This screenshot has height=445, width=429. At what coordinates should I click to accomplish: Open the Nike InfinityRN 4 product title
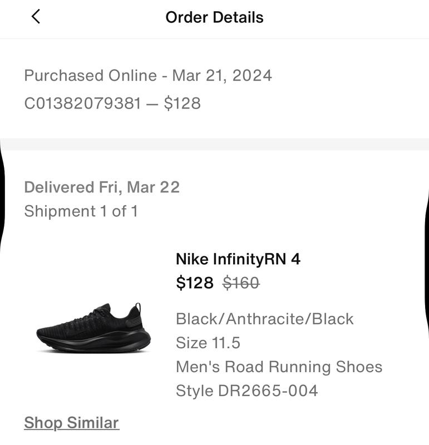click(x=238, y=259)
